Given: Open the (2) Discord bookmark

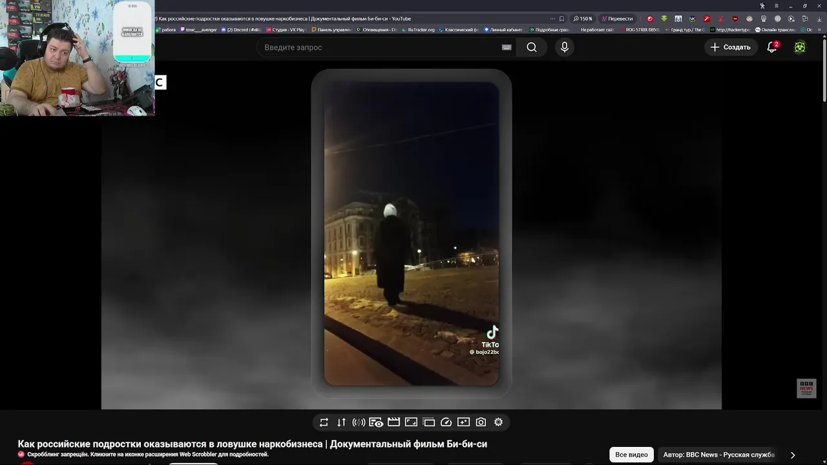Looking at the screenshot, I should 241,30.
